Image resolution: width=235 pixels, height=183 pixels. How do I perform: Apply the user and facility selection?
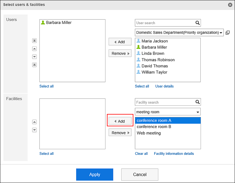click(x=95, y=174)
